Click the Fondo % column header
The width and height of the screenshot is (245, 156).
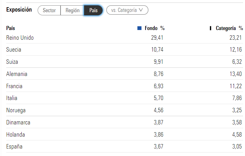point(155,28)
